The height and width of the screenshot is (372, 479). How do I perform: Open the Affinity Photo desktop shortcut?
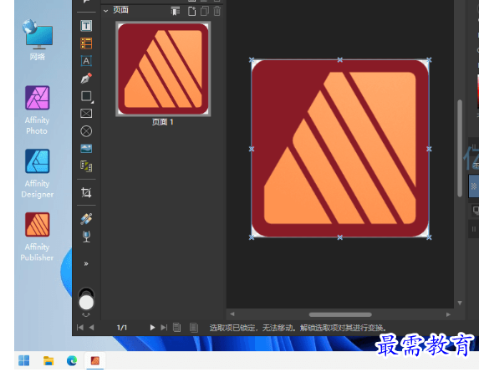tap(38, 110)
